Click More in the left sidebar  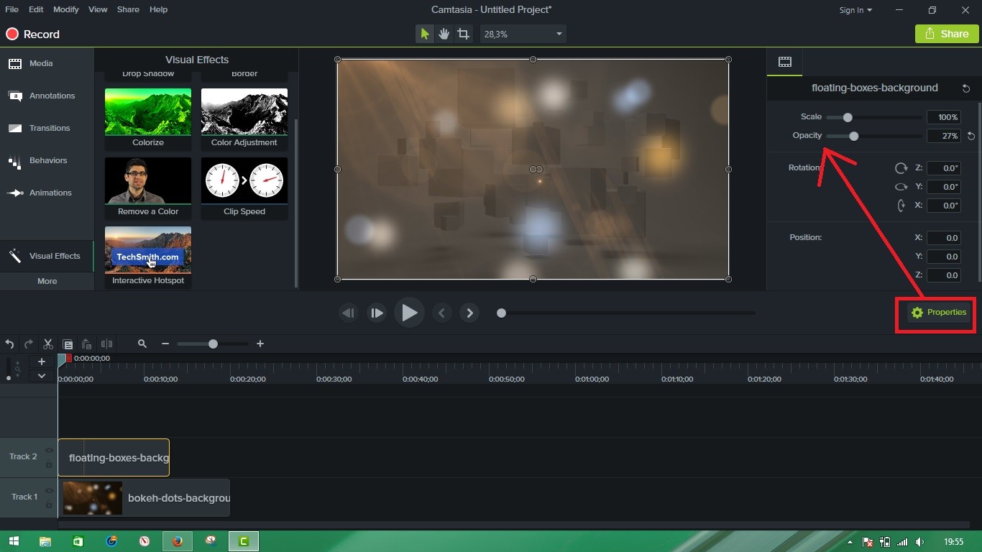coord(47,281)
